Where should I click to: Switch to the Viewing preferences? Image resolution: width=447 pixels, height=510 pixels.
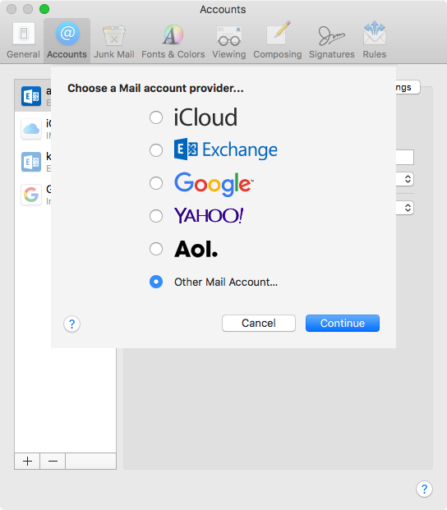[229, 40]
